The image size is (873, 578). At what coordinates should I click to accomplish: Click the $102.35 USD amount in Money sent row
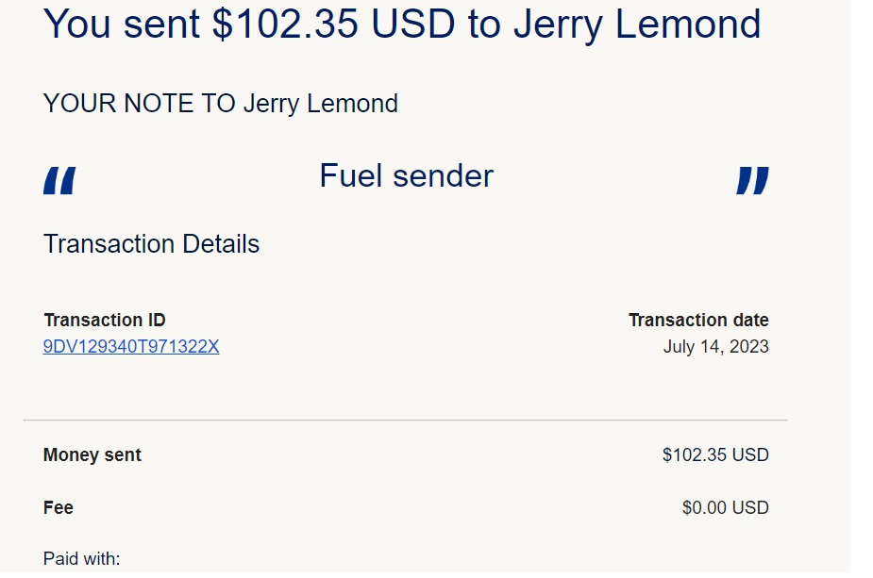pos(715,455)
